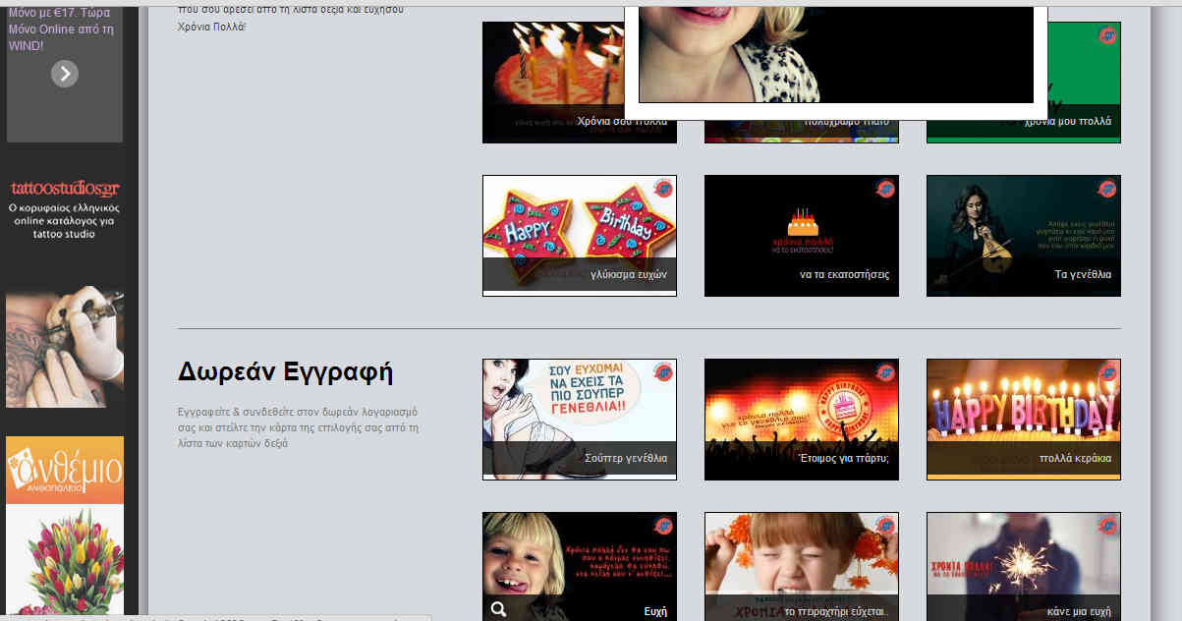Click the logo badge on 'Σούπερ γενέθλια' card
The height and width of the screenshot is (621, 1182).
665,371
